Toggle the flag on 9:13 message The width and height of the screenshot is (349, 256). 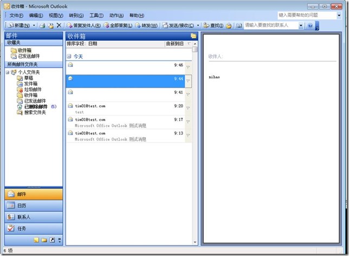pyautogui.click(x=188, y=136)
